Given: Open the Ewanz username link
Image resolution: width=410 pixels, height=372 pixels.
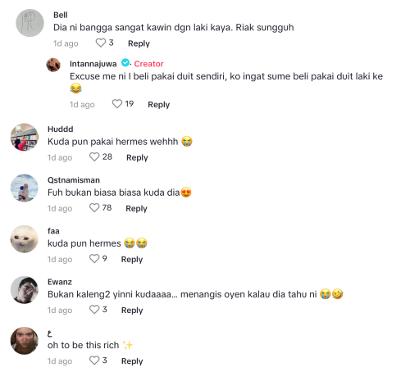Looking at the screenshot, I should 60,282.
